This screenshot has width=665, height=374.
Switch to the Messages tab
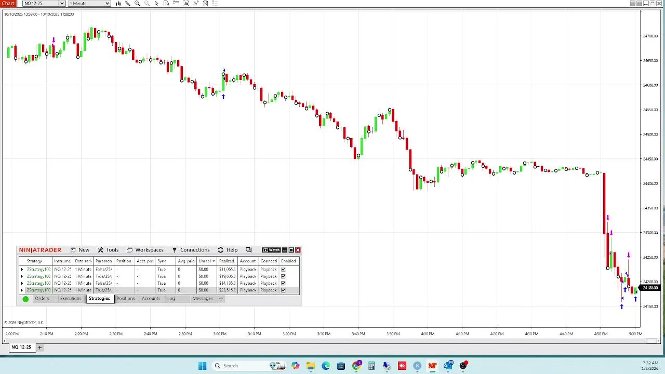pos(203,299)
